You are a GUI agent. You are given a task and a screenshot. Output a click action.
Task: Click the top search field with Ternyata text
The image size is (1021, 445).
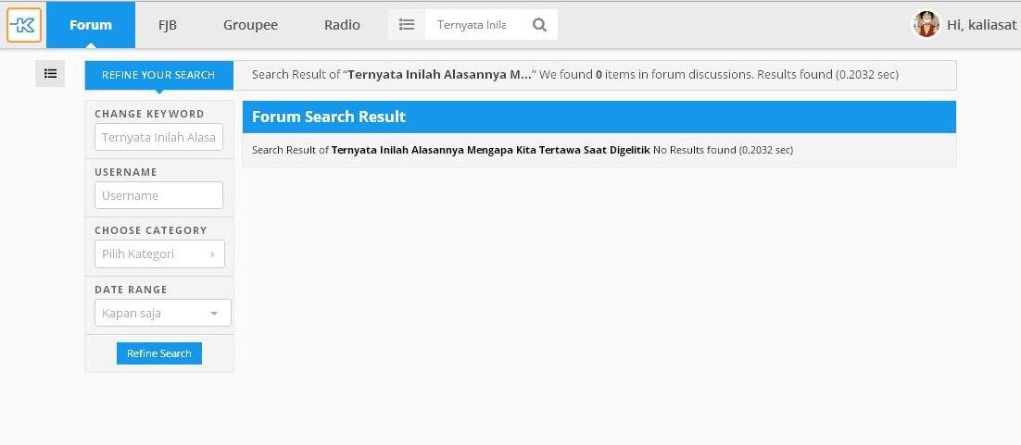[474, 25]
